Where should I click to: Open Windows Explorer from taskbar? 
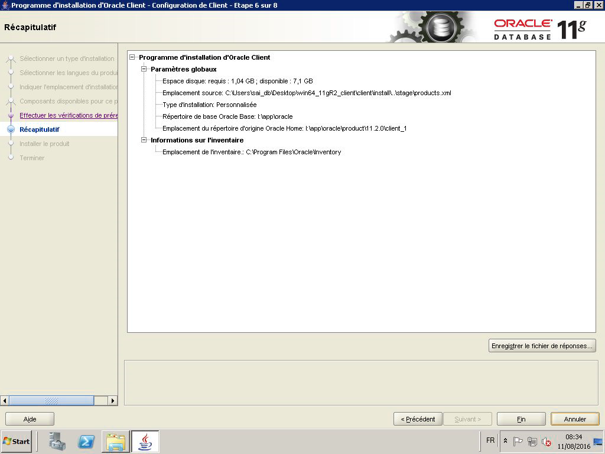116,441
